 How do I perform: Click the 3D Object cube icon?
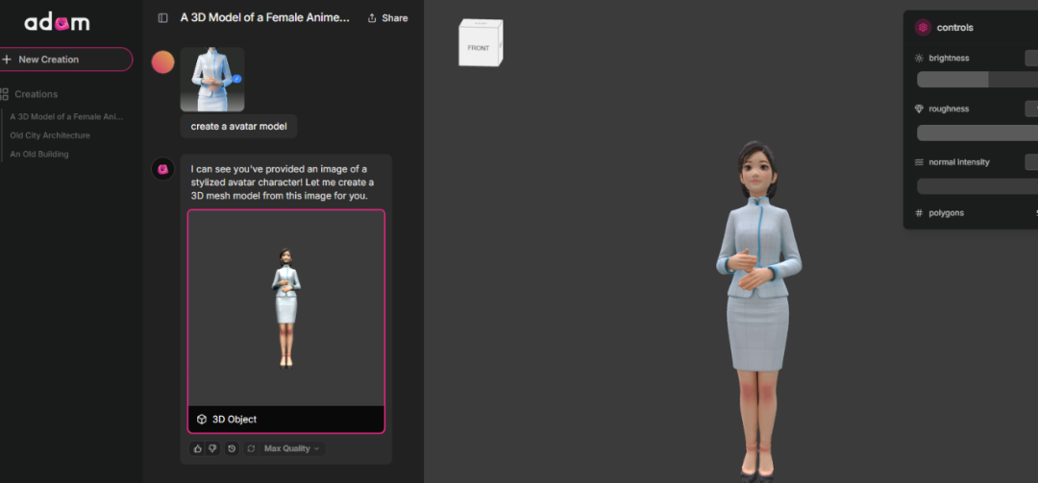click(202, 420)
